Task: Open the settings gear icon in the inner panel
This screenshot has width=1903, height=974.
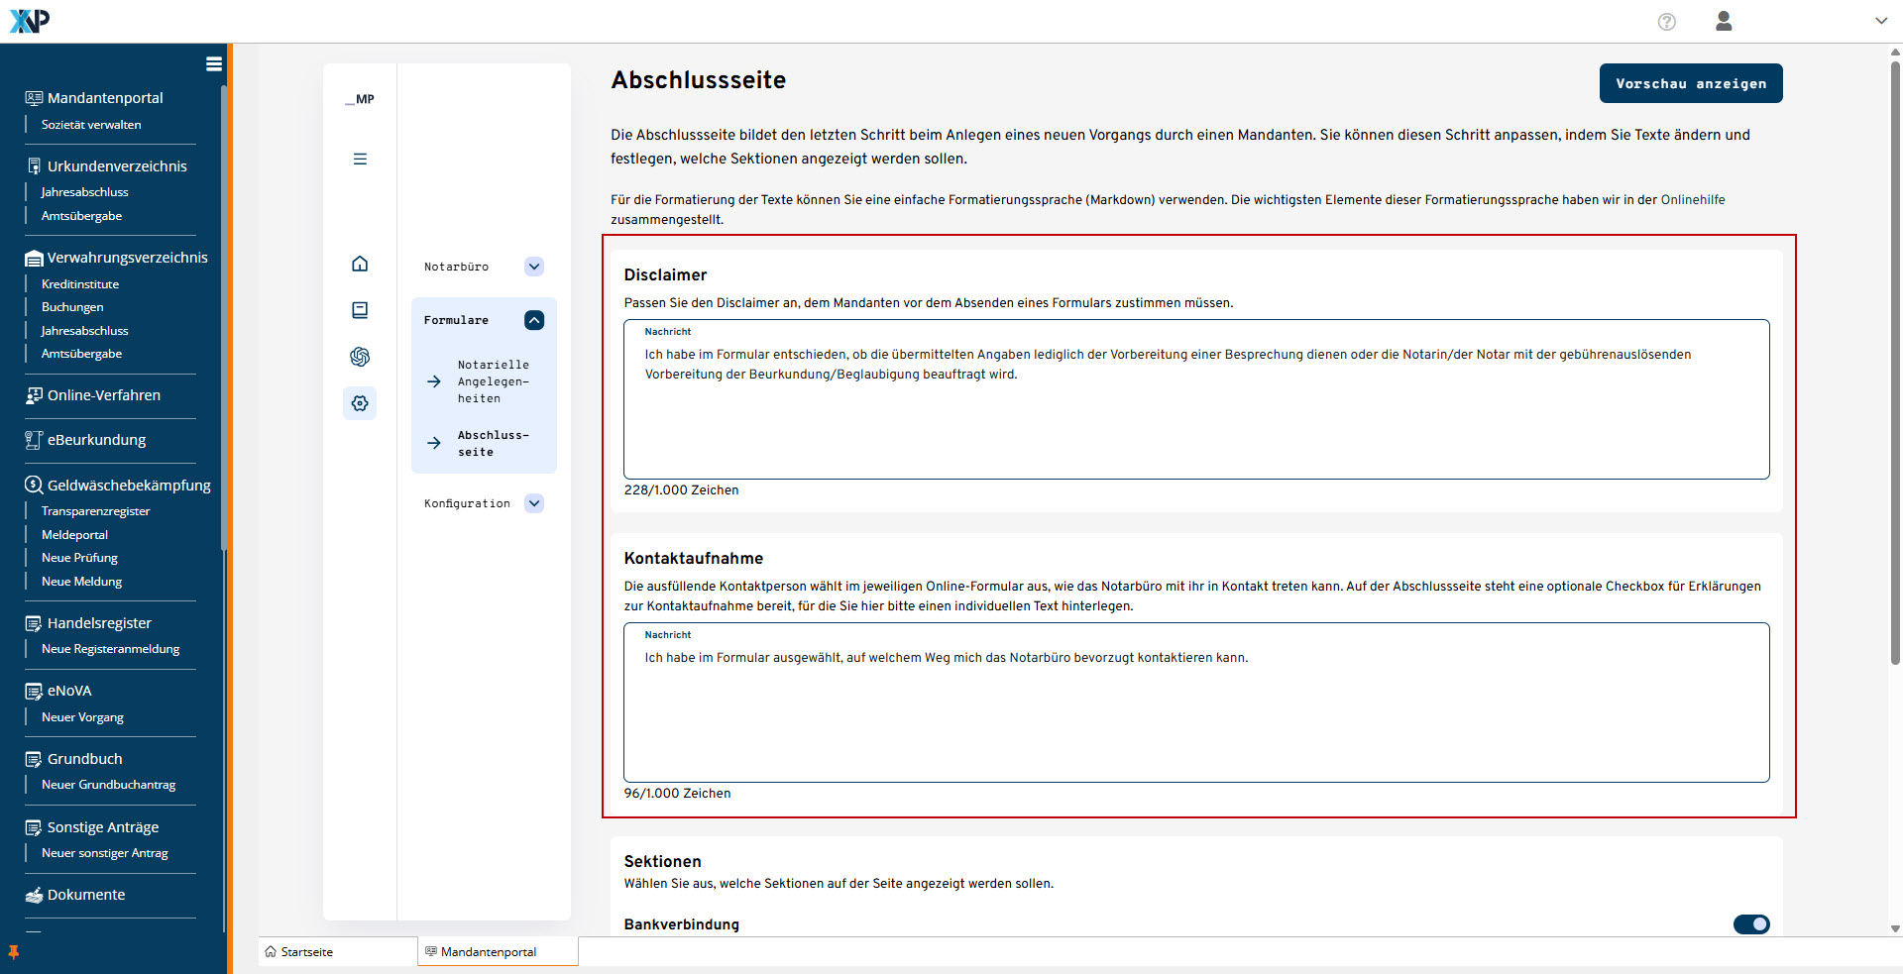Action: (x=360, y=403)
